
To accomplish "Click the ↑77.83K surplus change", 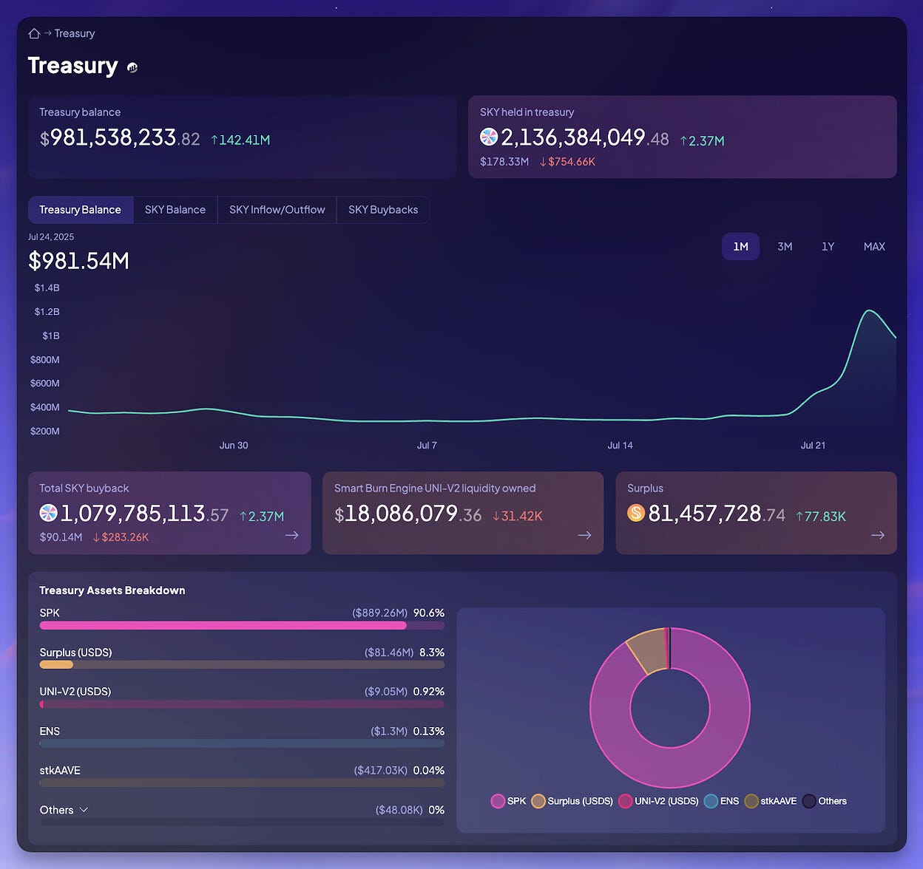I will tap(821, 516).
